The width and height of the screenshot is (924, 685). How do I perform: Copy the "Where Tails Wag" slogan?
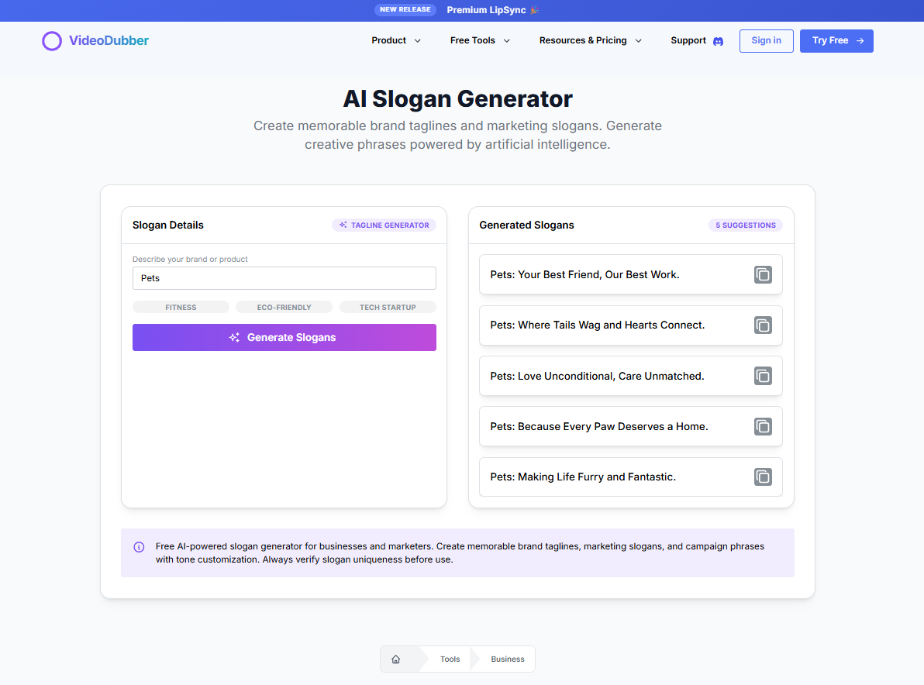click(x=763, y=325)
